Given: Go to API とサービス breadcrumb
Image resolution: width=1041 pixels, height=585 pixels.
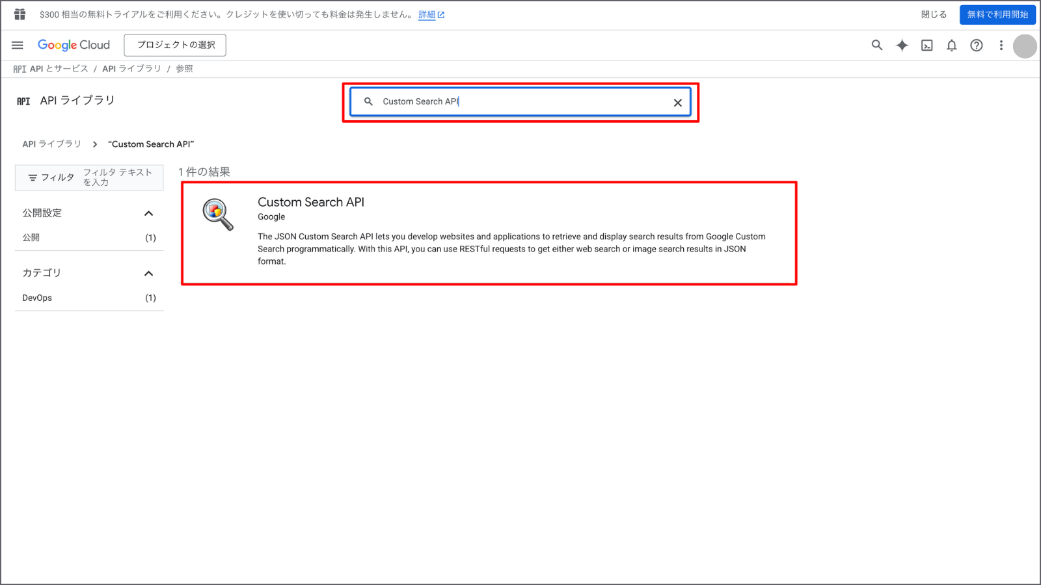Looking at the screenshot, I should click(59, 69).
